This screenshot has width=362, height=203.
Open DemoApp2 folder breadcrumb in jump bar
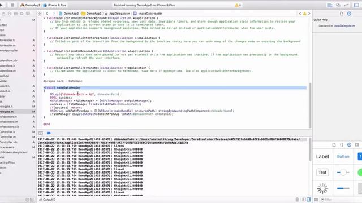tap(92, 14)
